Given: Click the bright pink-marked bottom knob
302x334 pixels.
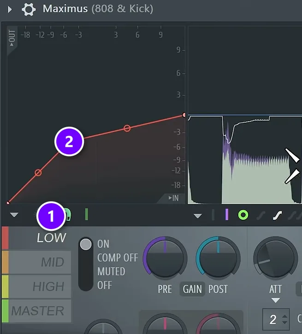Looking at the screenshot, I should pos(165,323).
